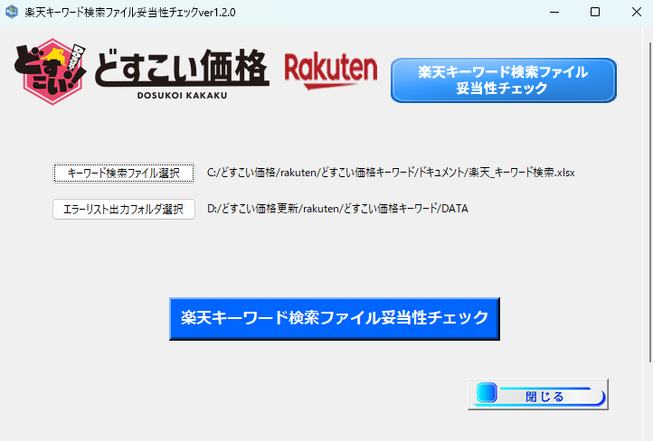Minimize the 妥当性チェック window

point(554,12)
